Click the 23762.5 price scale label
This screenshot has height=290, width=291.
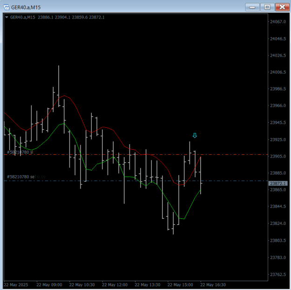278,275
